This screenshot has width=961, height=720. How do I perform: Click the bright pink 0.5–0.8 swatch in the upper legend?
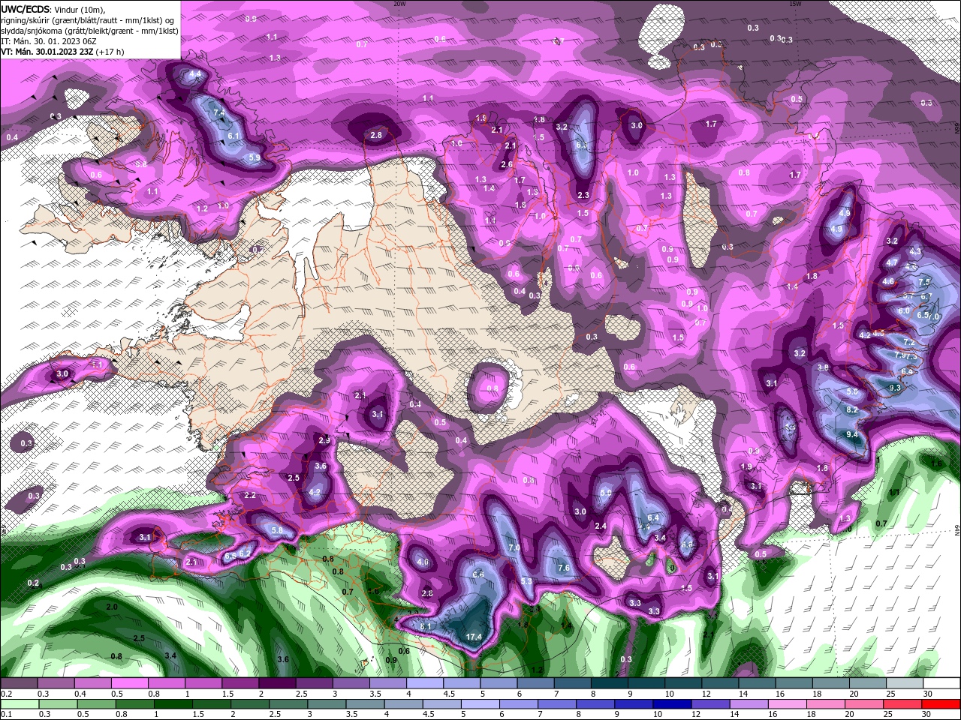pos(129,683)
